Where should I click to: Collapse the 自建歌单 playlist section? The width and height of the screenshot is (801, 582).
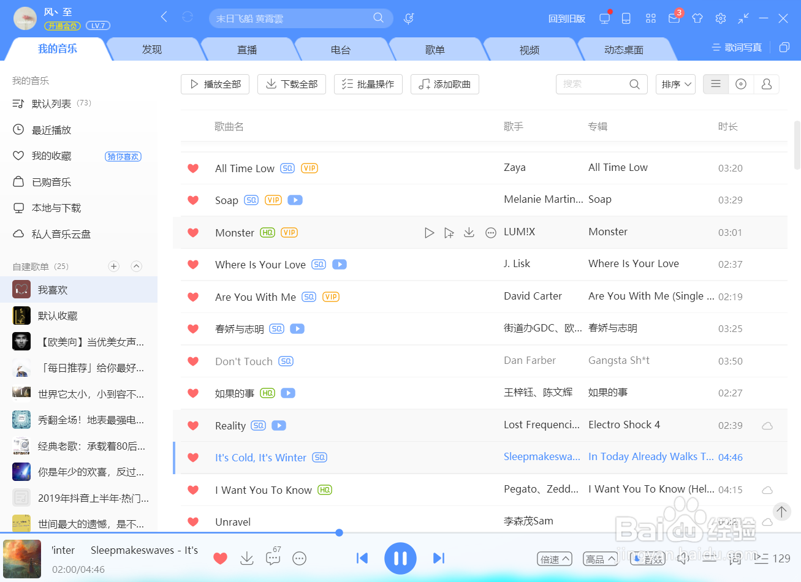(137, 266)
